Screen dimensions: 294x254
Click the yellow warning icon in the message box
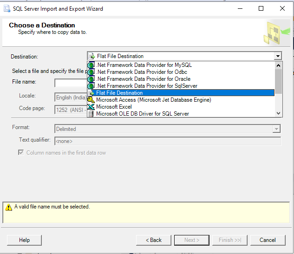(x=8, y=207)
